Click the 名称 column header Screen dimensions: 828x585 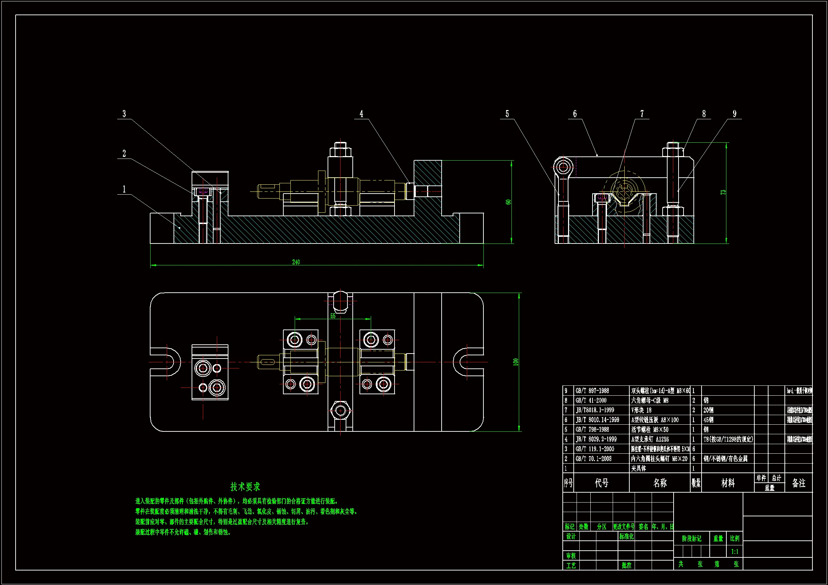[x=660, y=483]
